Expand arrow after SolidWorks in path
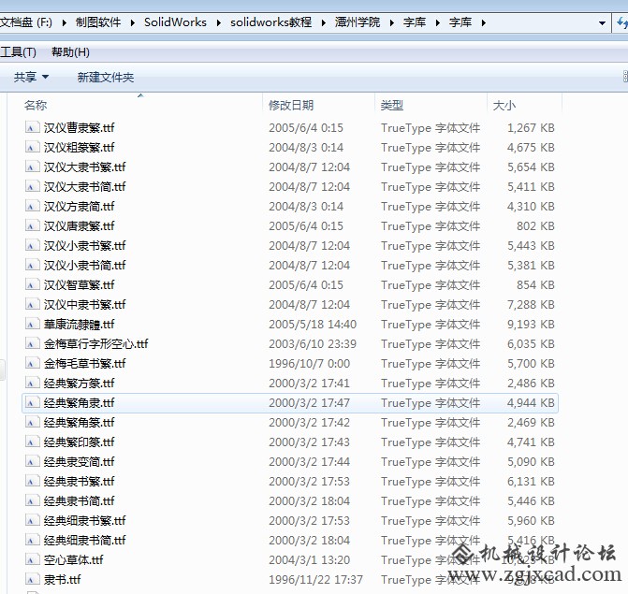628x594 pixels. click(x=219, y=22)
